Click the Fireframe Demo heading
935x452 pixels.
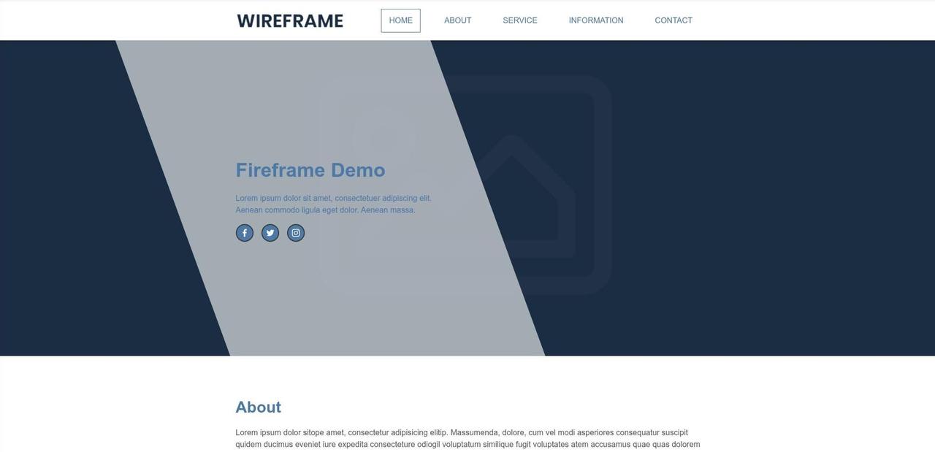(310, 170)
